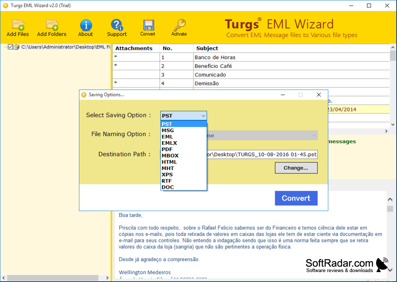Pick PDF as the saving option

tap(184, 149)
